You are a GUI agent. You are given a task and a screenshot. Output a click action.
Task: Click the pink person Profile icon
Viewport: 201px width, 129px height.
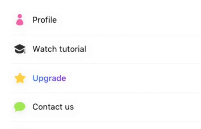[x=20, y=20]
